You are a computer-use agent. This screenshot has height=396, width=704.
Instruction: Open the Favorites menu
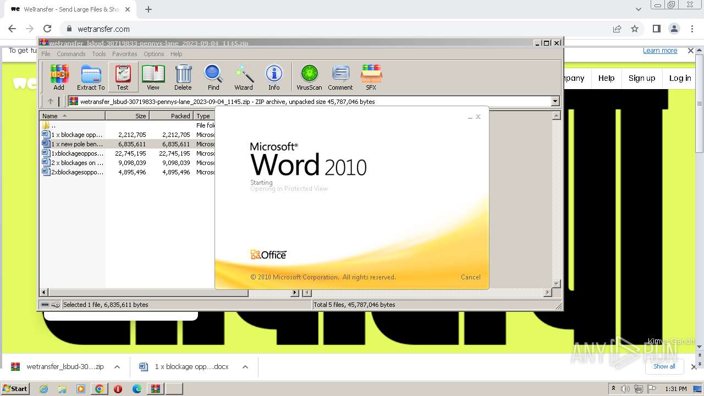(125, 54)
